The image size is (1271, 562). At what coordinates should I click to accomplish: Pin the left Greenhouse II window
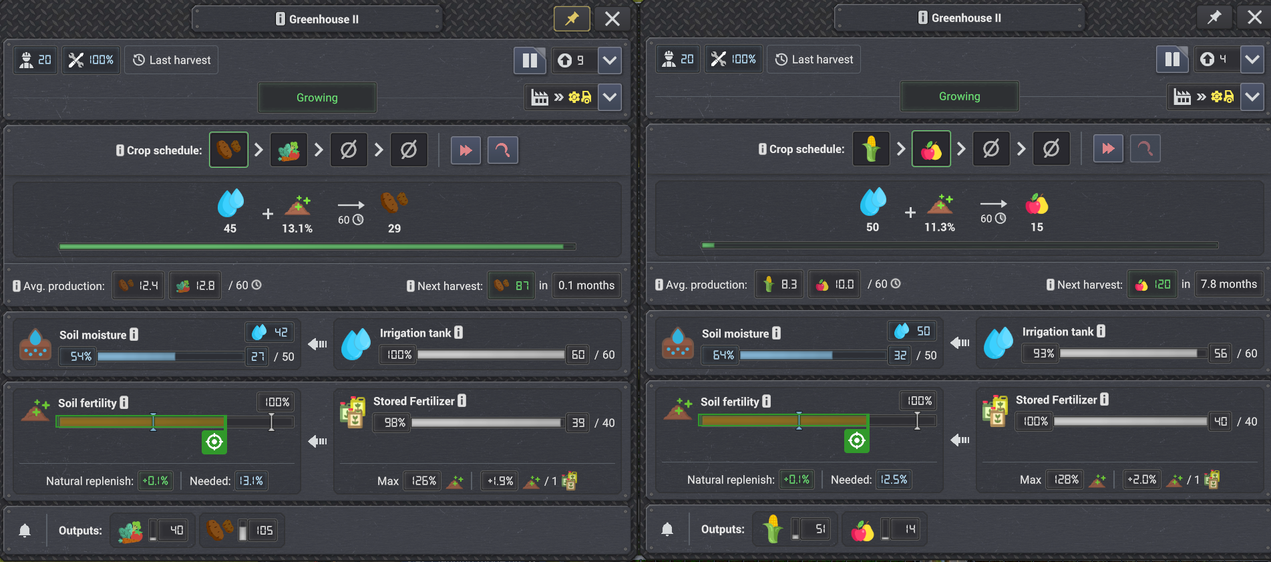click(572, 19)
